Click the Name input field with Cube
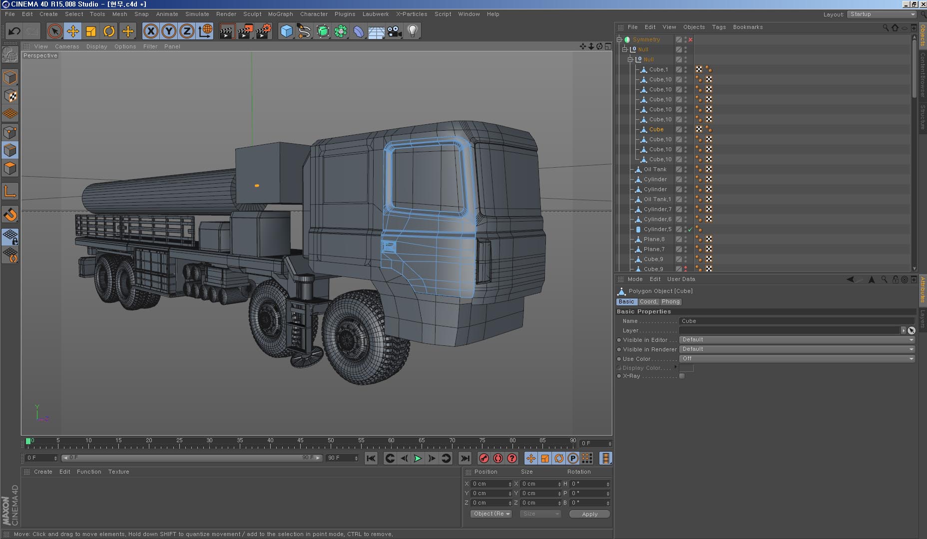Viewport: 927px width, 539px height. point(797,321)
